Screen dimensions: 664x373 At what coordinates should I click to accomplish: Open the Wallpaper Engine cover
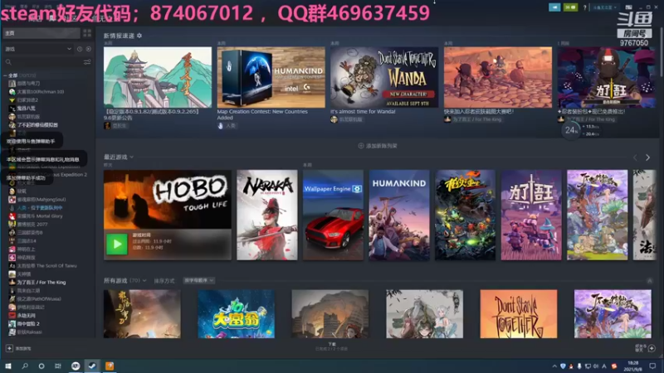[333, 215]
